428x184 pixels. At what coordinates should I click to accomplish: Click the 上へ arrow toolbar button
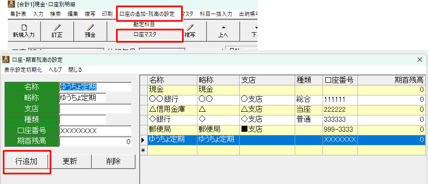click(223, 31)
